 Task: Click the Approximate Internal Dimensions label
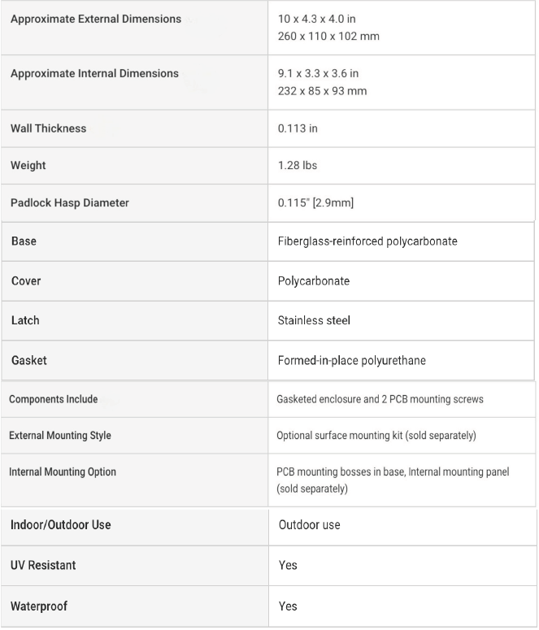tap(94, 73)
